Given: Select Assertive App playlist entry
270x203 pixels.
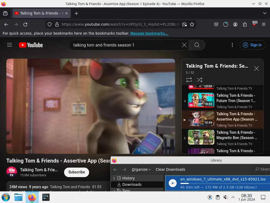Looking at the screenshot, I should (223, 119).
